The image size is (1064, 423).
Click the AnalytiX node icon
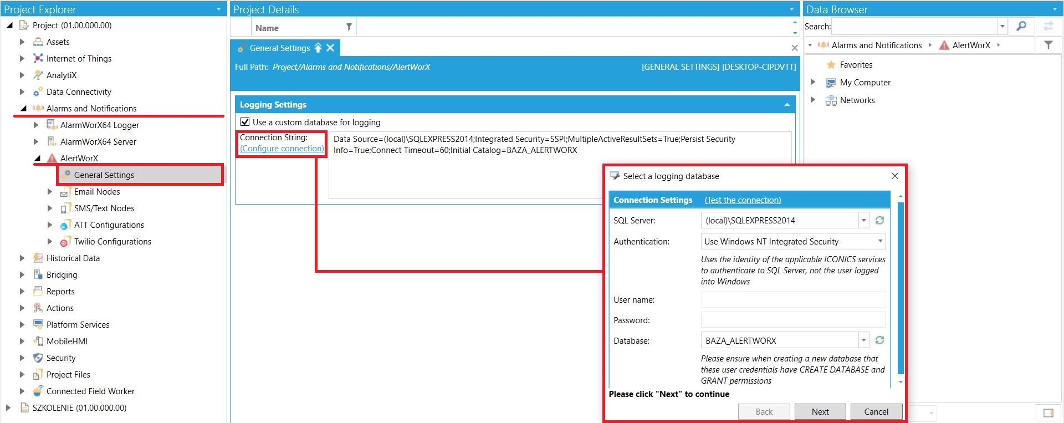pyautogui.click(x=38, y=75)
